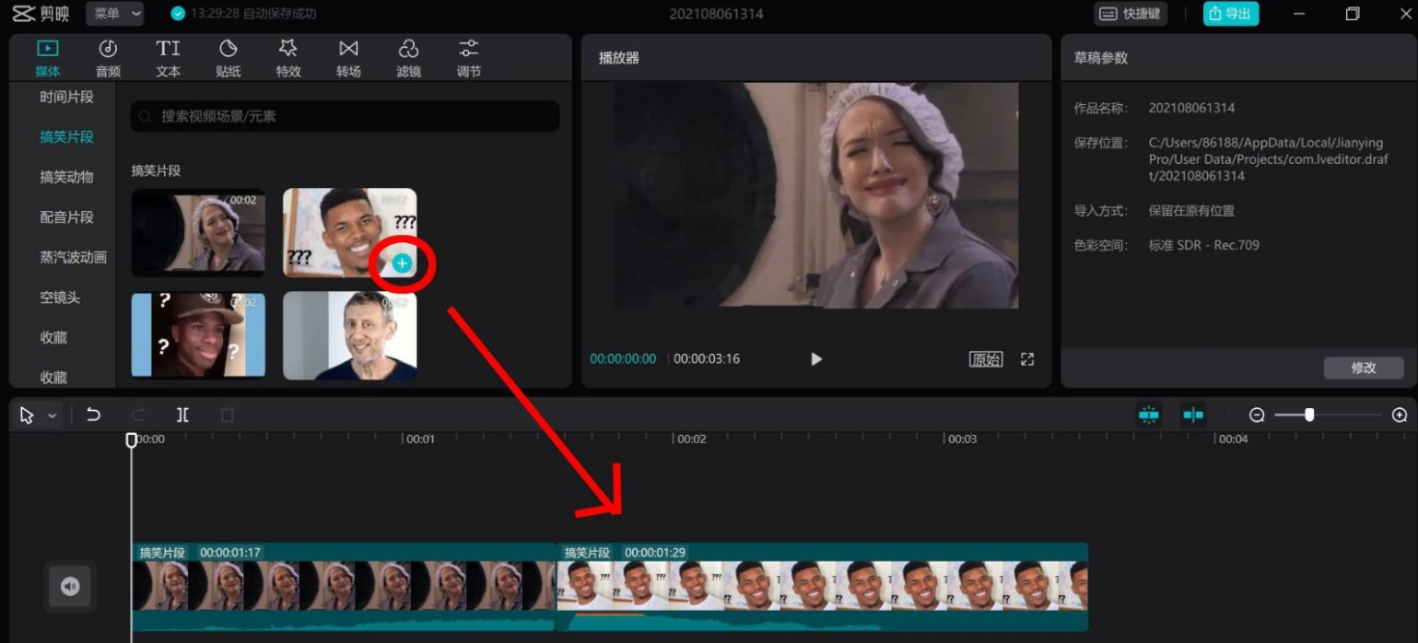The image size is (1418, 643).
Task: Adjust the timeline zoom slider handle
Action: point(1309,415)
